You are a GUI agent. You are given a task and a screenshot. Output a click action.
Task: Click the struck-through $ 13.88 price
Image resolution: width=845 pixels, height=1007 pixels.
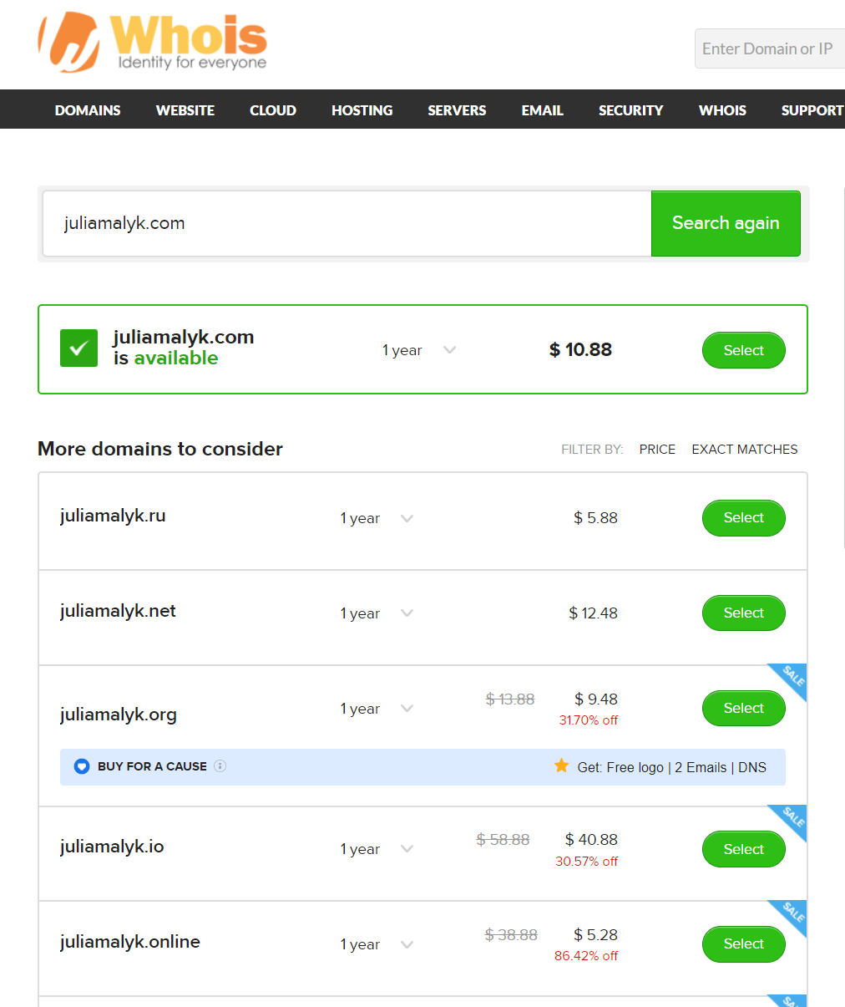pyautogui.click(x=510, y=699)
